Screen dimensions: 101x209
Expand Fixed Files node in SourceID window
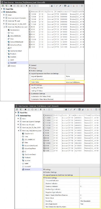2,9
